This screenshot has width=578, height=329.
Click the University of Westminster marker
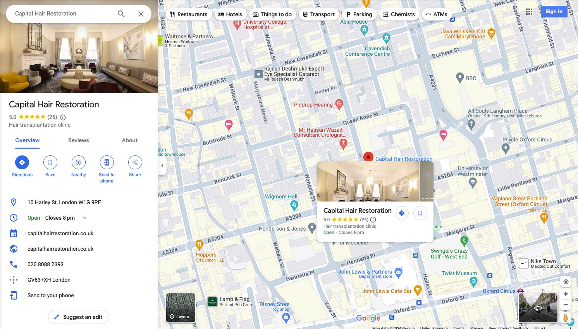[x=473, y=182]
